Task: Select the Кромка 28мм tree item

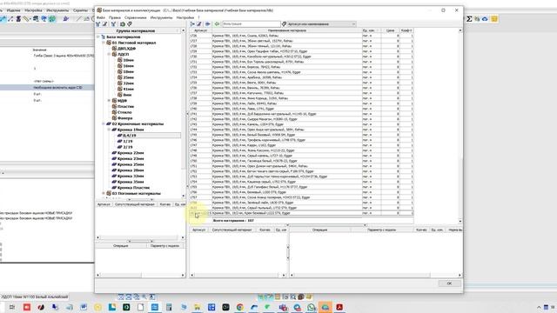Action: click(x=131, y=170)
